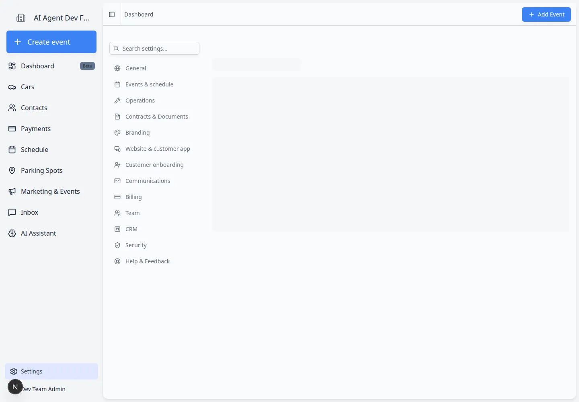579x402 pixels.
Task: Open the Dashboard sidebar item
Action: click(x=51, y=66)
